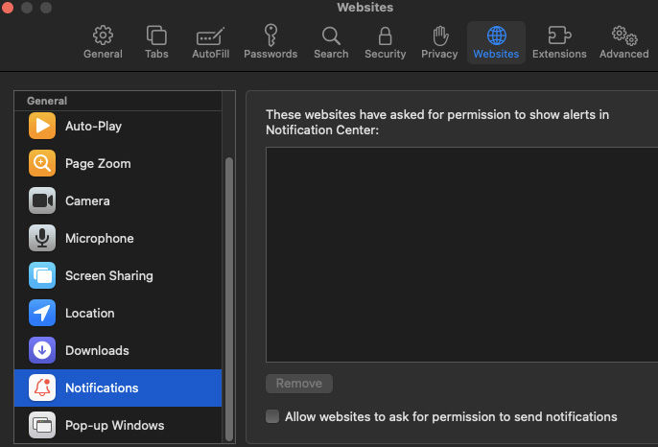Open the Tabs preferences pane
The width and height of the screenshot is (658, 447).
156,42
